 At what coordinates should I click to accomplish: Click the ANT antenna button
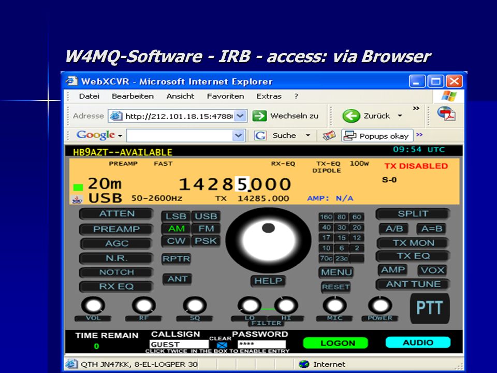click(x=178, y=279)
